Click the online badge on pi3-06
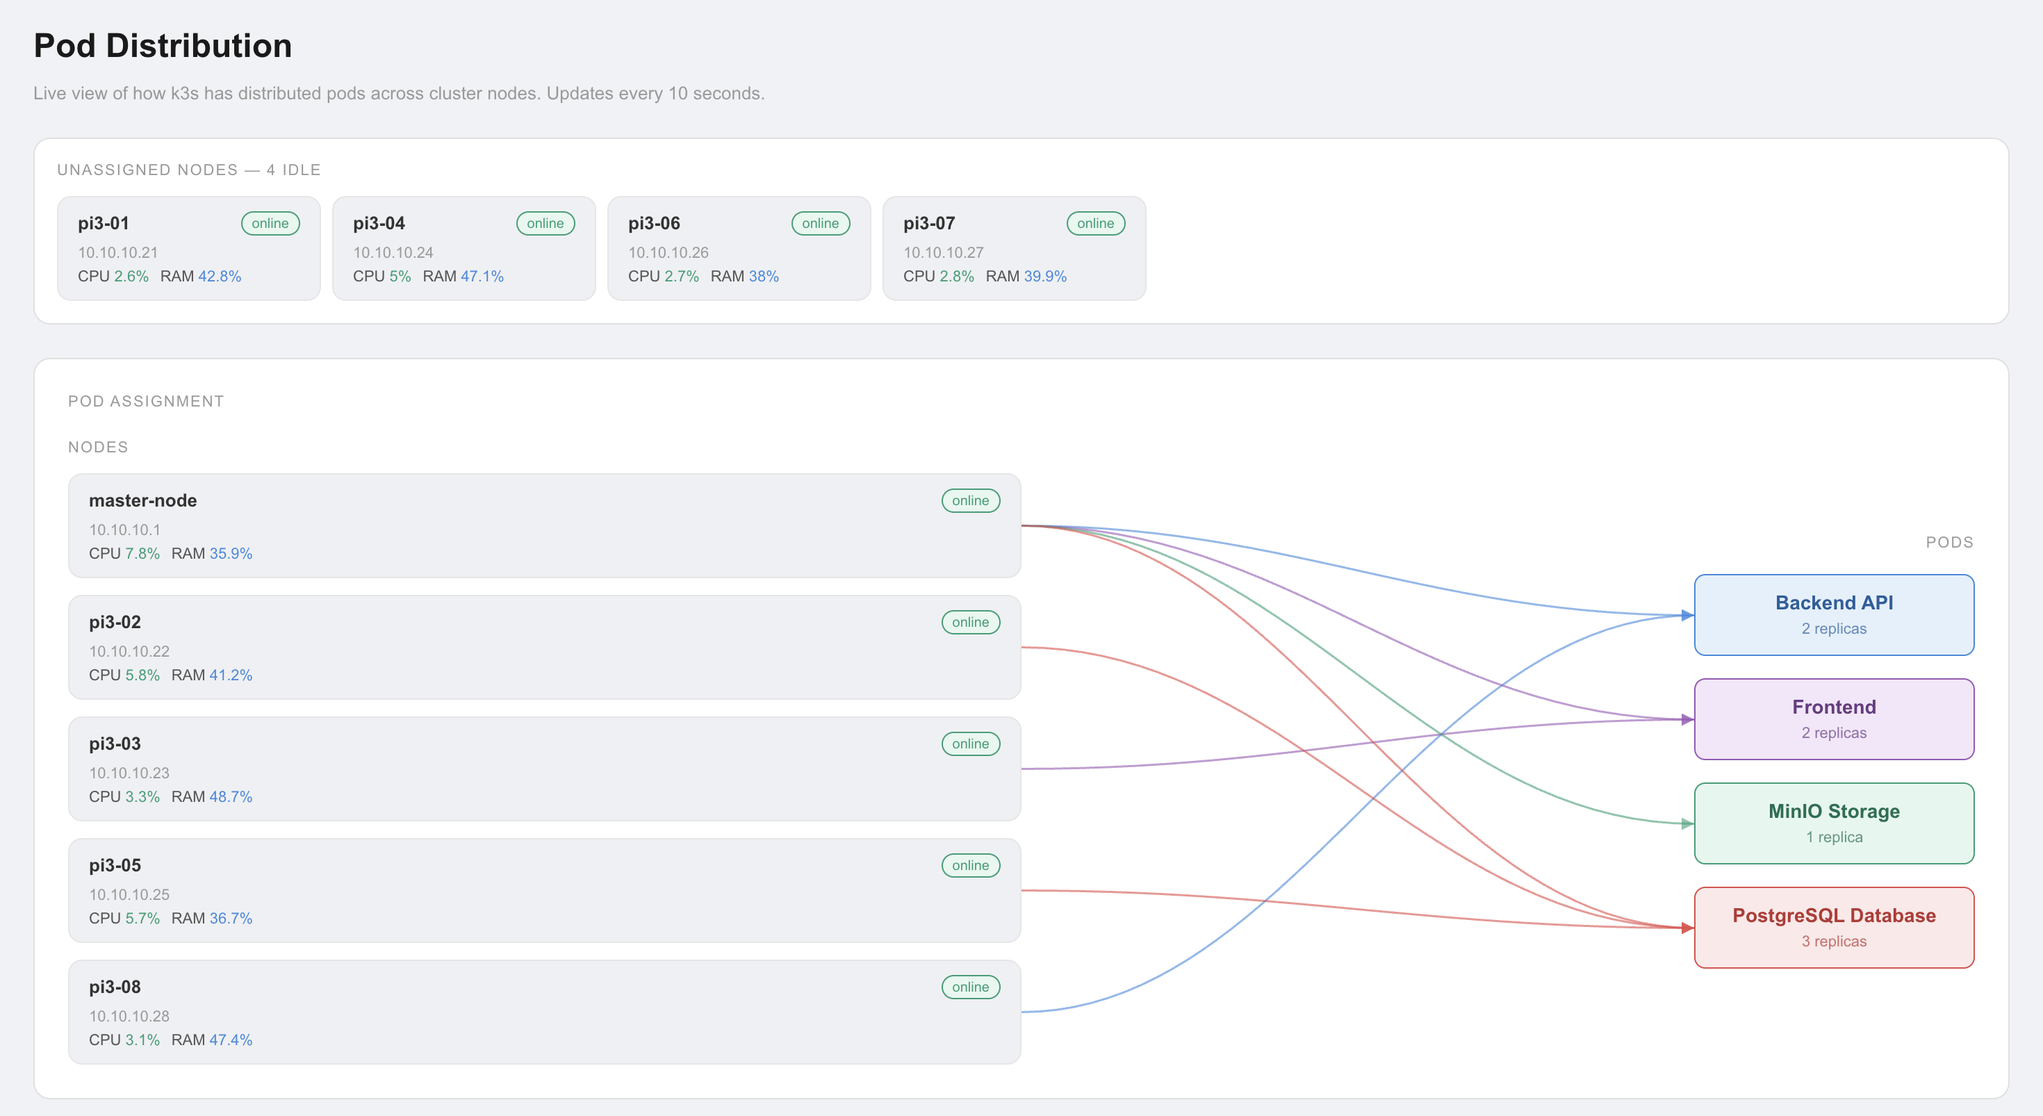2043x1116 pixels. coord(820,224)
